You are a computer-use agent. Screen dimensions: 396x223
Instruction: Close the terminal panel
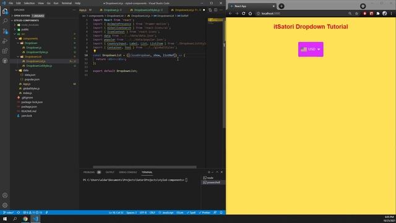coord(222,172)
